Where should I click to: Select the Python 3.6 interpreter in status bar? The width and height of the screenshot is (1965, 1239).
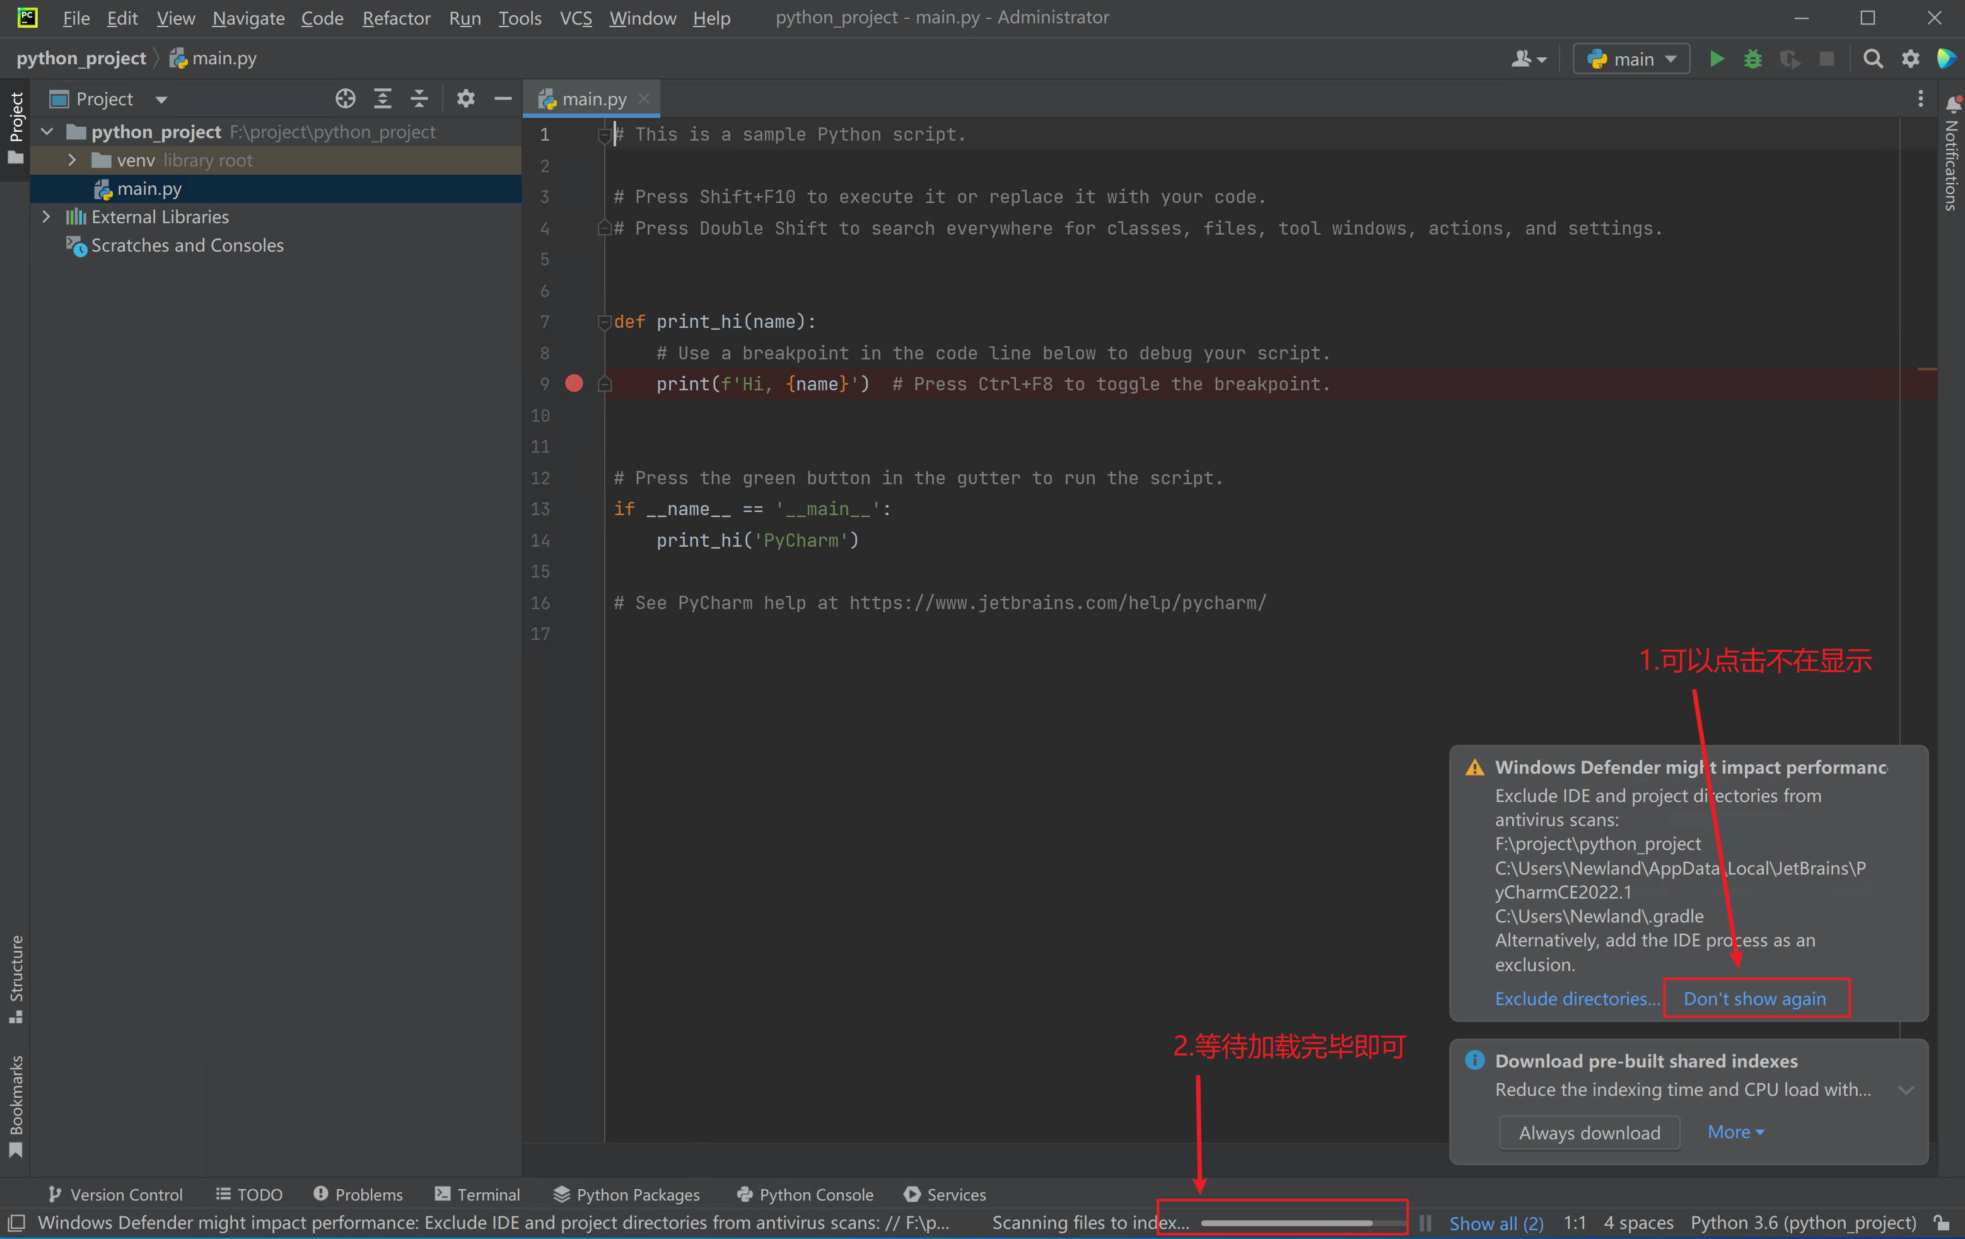(1802, 1223)
